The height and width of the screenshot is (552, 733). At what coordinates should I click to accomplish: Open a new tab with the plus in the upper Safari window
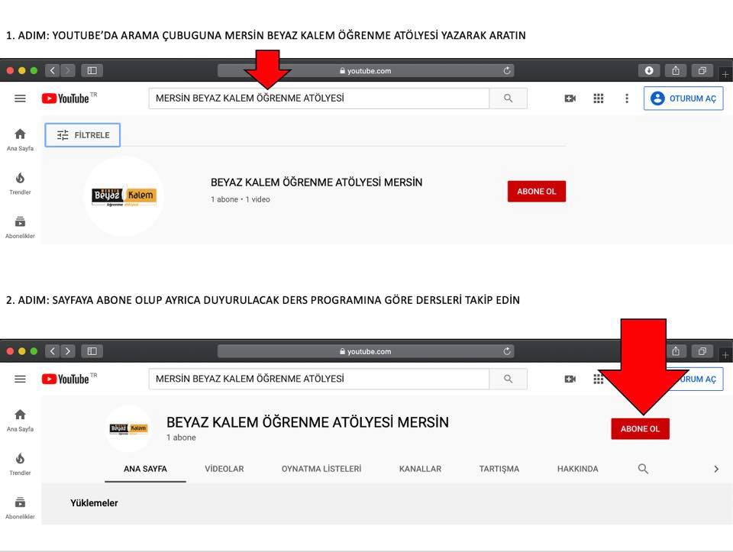pos(725,74)
